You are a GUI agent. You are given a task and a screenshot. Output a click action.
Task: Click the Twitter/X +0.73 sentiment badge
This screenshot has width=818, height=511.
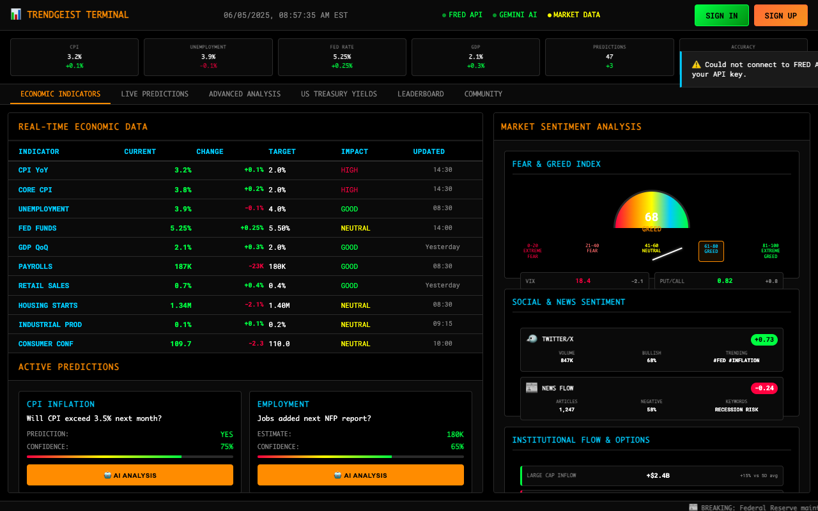764,340
